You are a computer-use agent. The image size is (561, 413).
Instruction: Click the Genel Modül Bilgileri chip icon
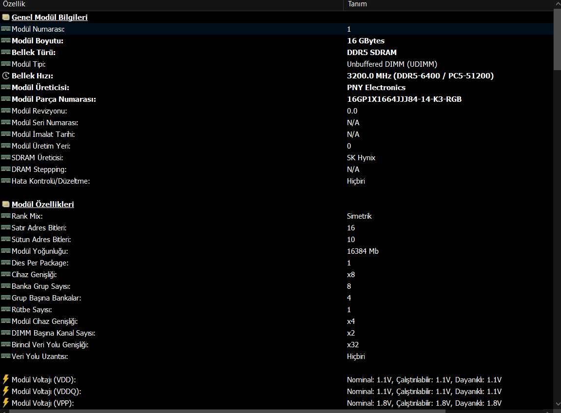6,17
